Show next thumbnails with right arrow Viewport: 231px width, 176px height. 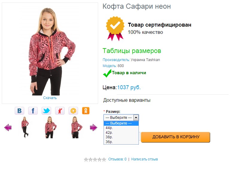[94, 127]
